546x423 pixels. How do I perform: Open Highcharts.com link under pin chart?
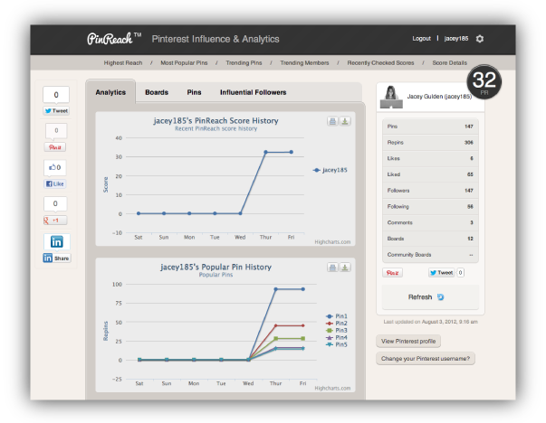coord(332,389)
